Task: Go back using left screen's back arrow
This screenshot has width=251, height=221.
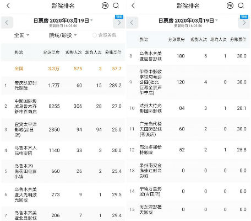Action: point(8,6)
